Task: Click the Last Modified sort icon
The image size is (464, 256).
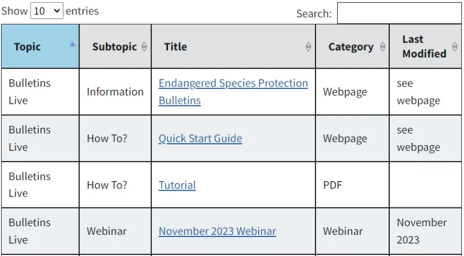Action: tap(455, 46)
